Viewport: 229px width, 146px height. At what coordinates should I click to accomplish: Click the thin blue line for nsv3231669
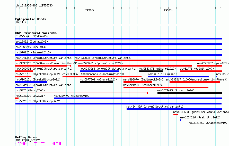(205, 125)
